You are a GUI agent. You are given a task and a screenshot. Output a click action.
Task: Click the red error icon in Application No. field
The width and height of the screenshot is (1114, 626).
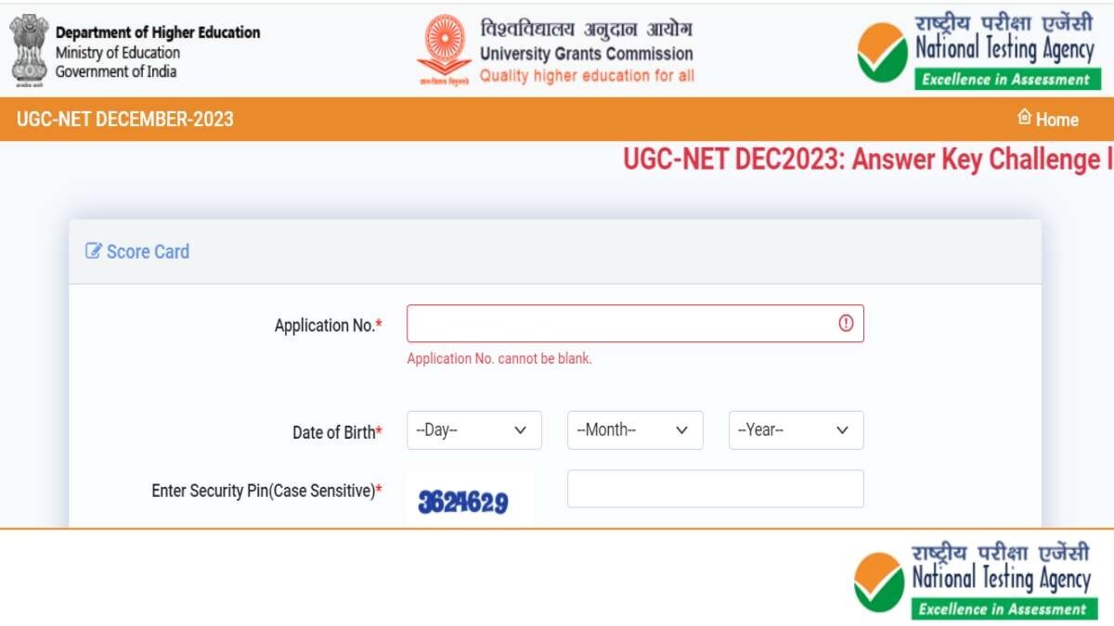(x=846, y=324)
